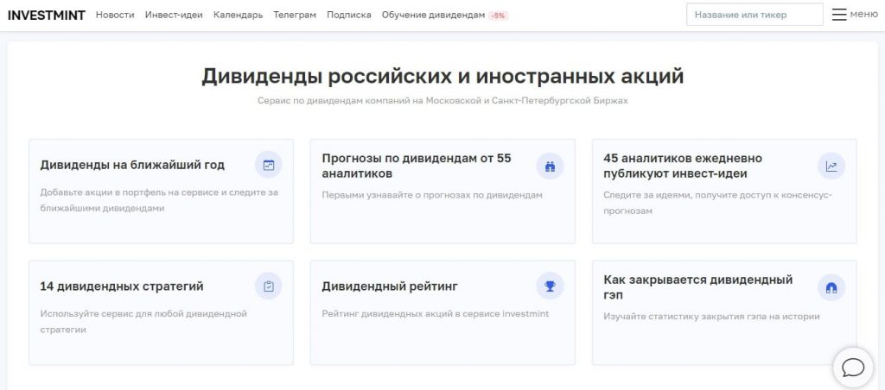The height and width of the screenshot is (390, 885).
Task: Click subtitle Сервис по дивидендам компаний
Action: pyautogui.click(x=442, y=101)
